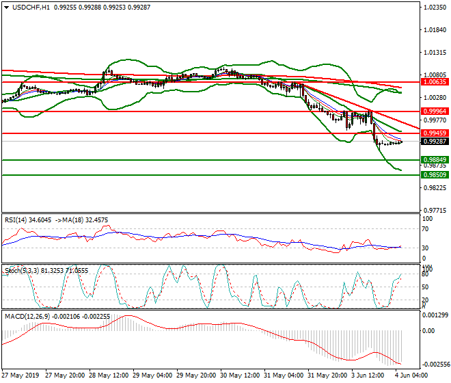Click the 30 May 12:00 time label
The width and height of the screenshot is (451, 383).
[x=240, y=375]
